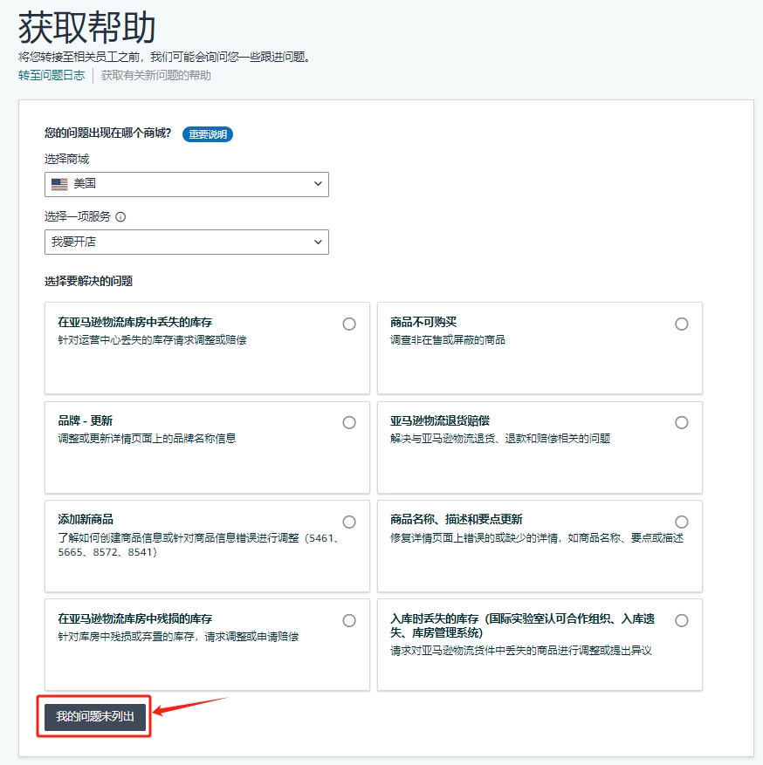Click the text 请求对亚马逊物流货件中丢失的商品进行调整或提出异议
The image size is (763, 765).
pos(521,651)
